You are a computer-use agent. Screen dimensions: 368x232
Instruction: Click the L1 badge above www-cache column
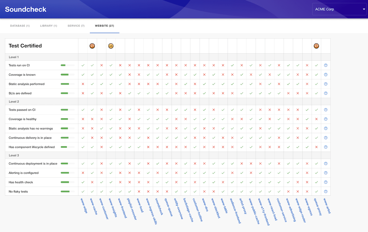92,46
